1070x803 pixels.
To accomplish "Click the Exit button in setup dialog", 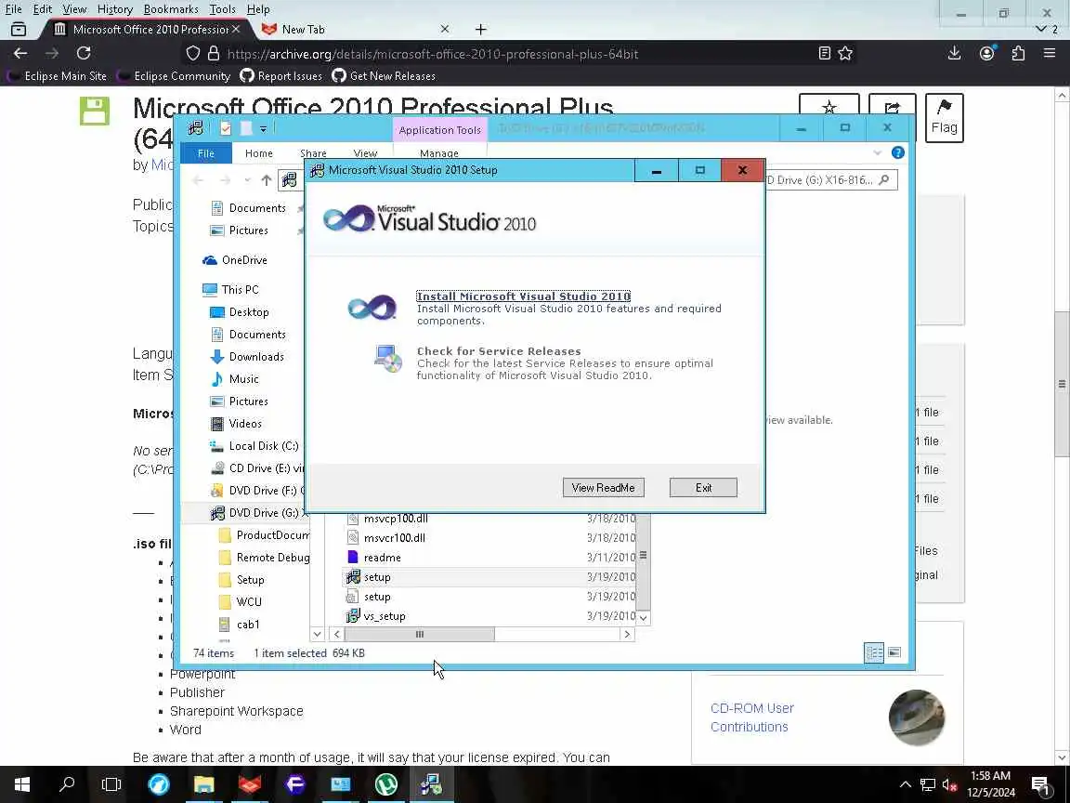I will coord(703,488).
